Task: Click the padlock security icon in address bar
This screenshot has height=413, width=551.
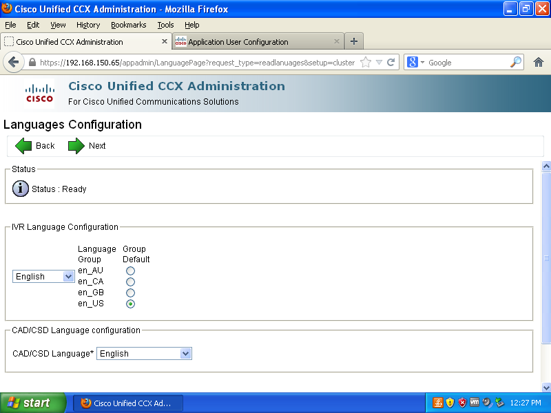Action: click(32, 63)
